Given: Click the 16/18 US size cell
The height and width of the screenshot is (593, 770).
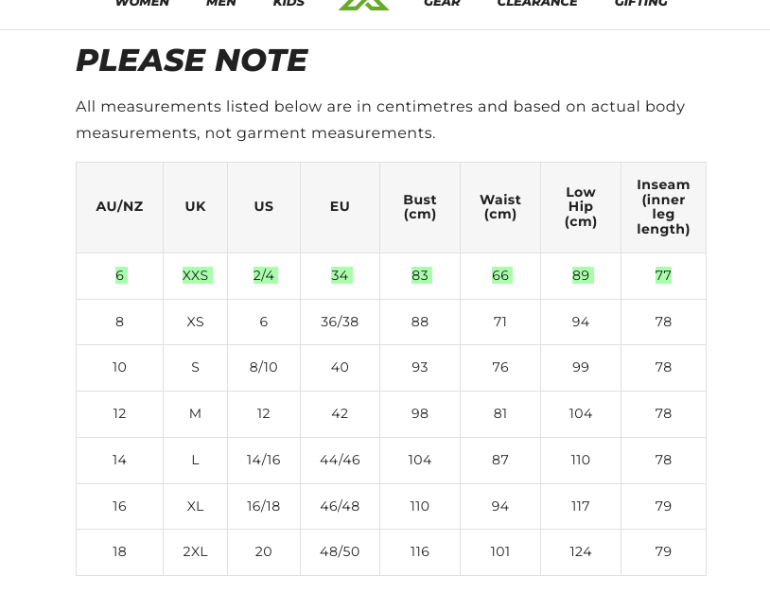Looking at the screenshot, I should coord(264,506).
